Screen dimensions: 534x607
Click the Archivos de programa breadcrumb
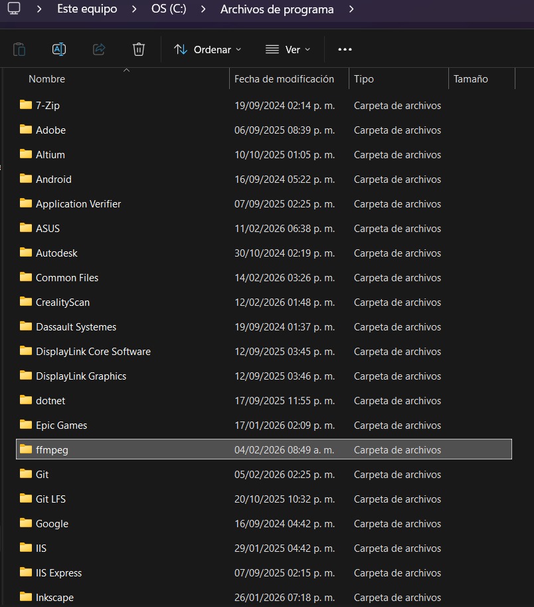(x=276, y=9)
